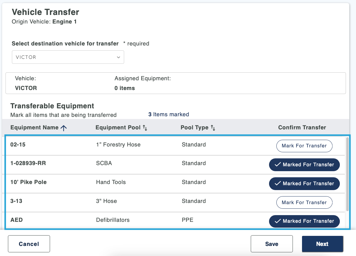Click the Equipment Name column header text
The width and height of the screenshot is (356, 256).
(x=34, y=128)
